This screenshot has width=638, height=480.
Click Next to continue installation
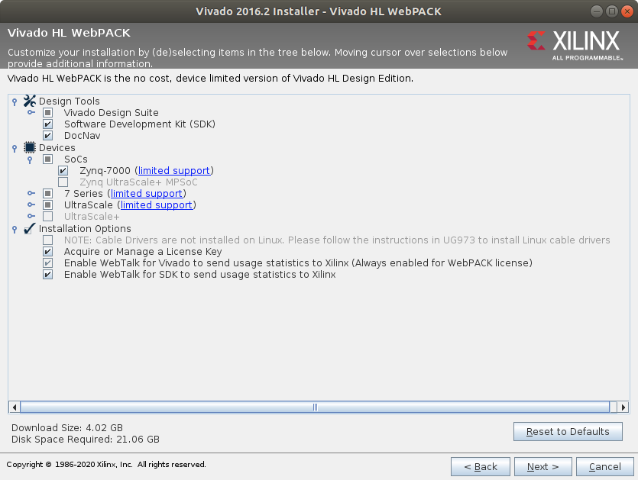click(x=542, y=466)
